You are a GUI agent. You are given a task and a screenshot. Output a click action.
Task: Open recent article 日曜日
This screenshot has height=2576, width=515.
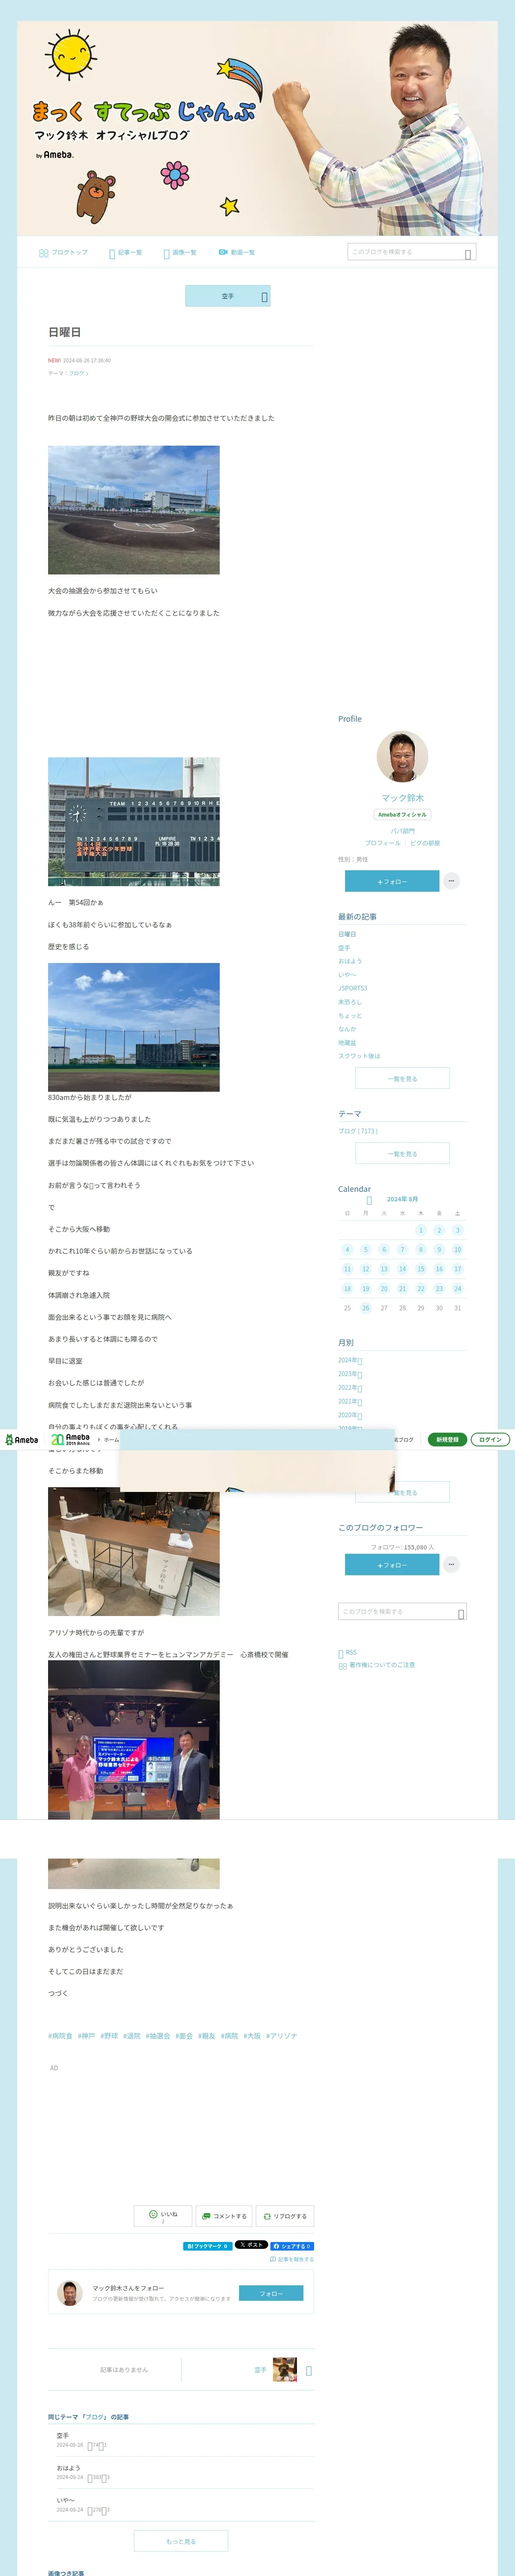(347, 934)
